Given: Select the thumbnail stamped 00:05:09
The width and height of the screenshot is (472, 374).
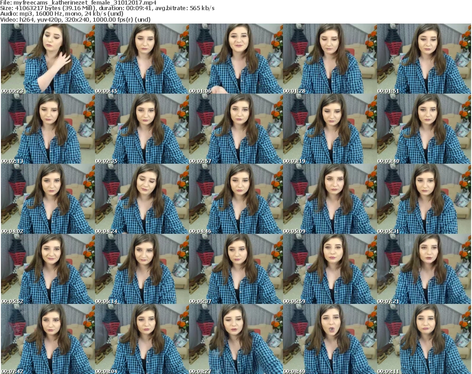Looking at the screenshot, I should click(330, 199).
